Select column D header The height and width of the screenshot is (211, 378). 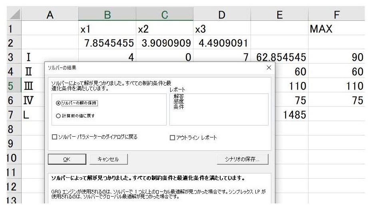222,15
